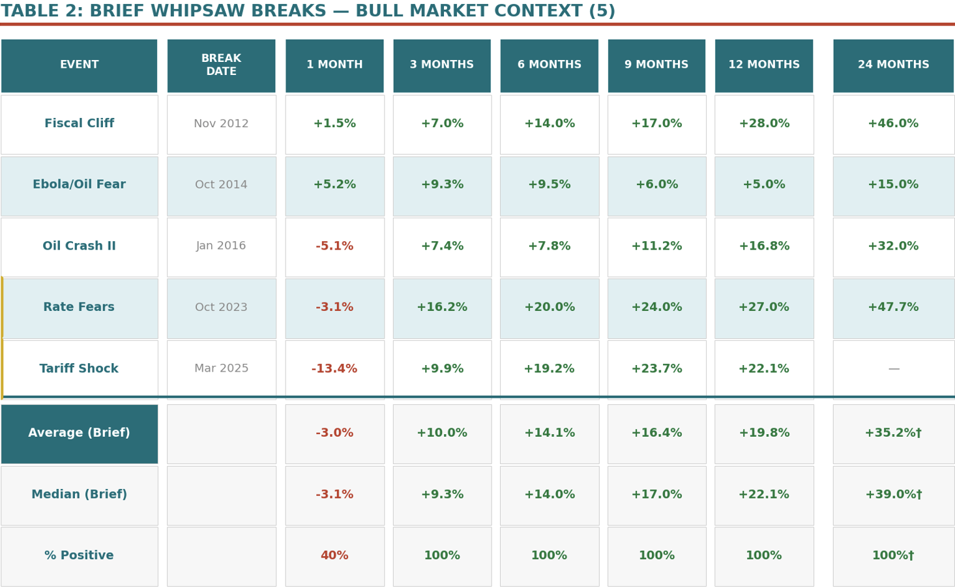Click the Ebola/Oil Fear event cell
The height and width of the screenshot is (588, 955).
pyautogui.click(x=79, y=185)
